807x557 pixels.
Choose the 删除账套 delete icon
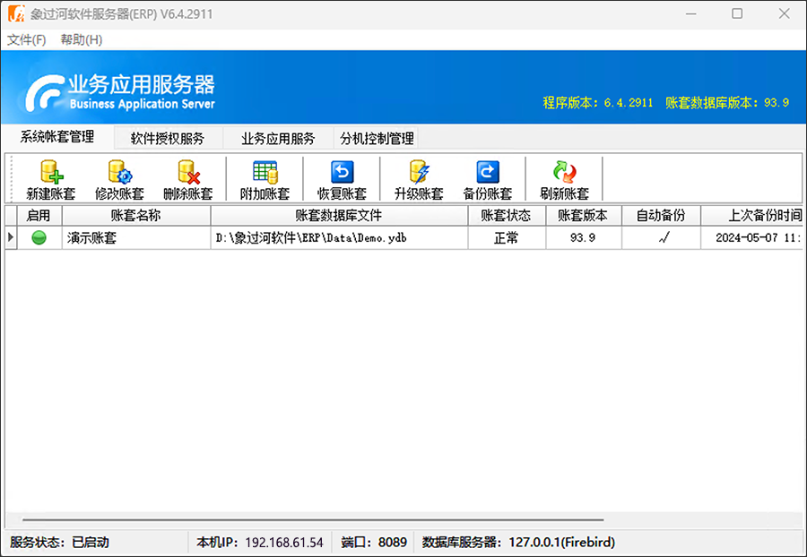[x=188, y=179]
